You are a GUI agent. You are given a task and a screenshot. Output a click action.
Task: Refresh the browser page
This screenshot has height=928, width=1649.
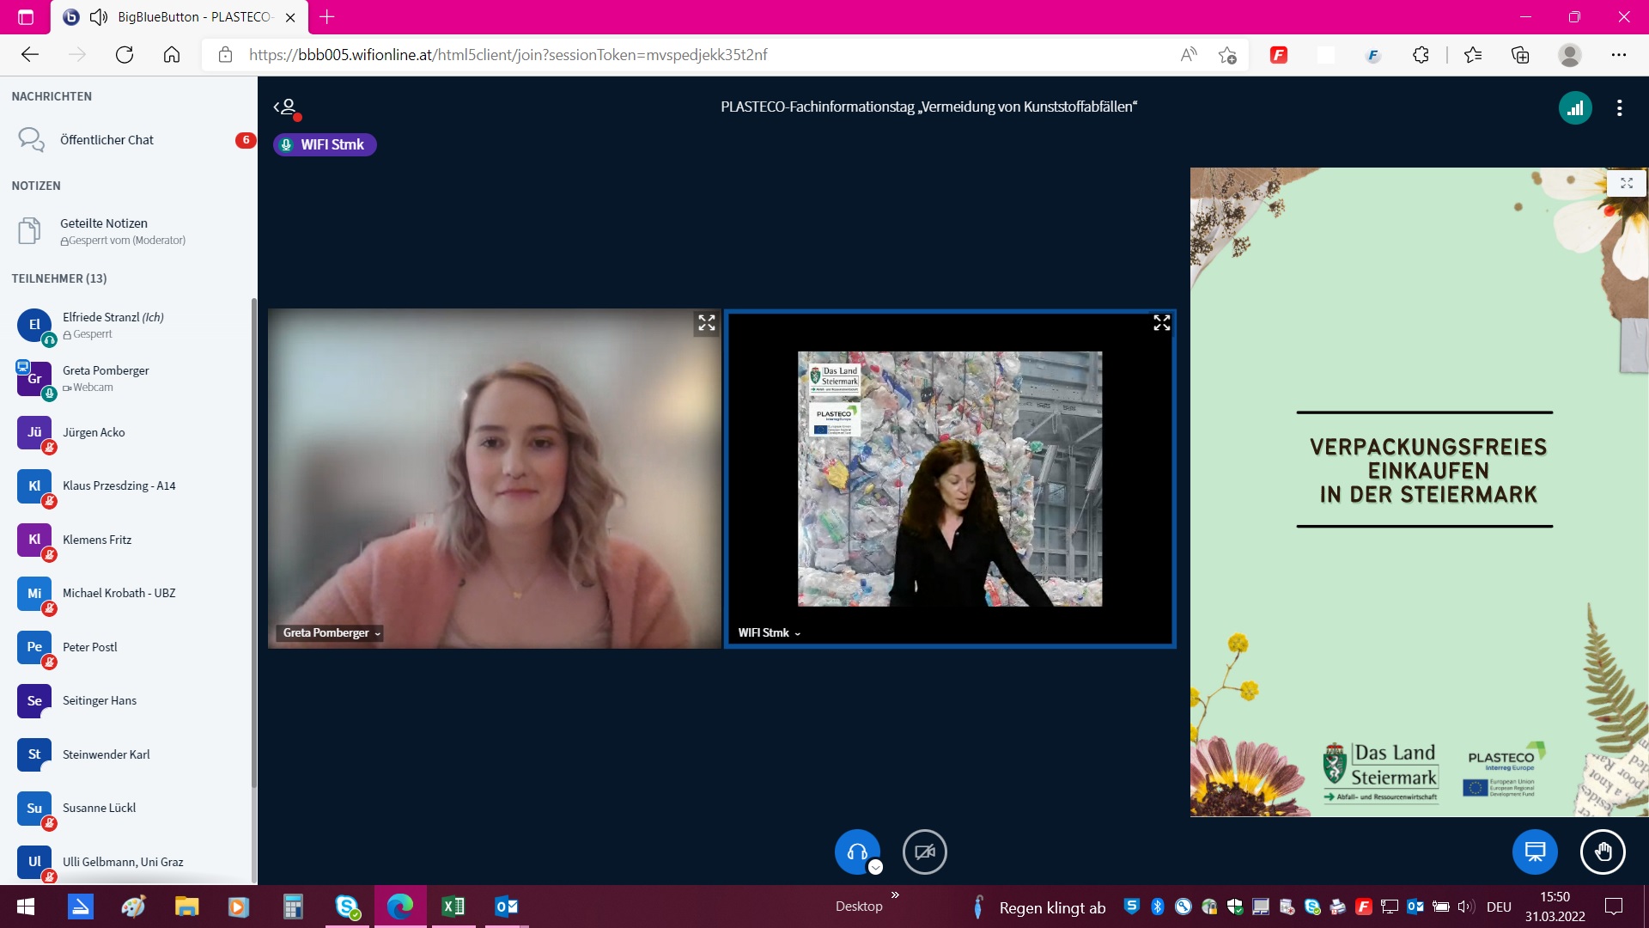click(125, 55)
